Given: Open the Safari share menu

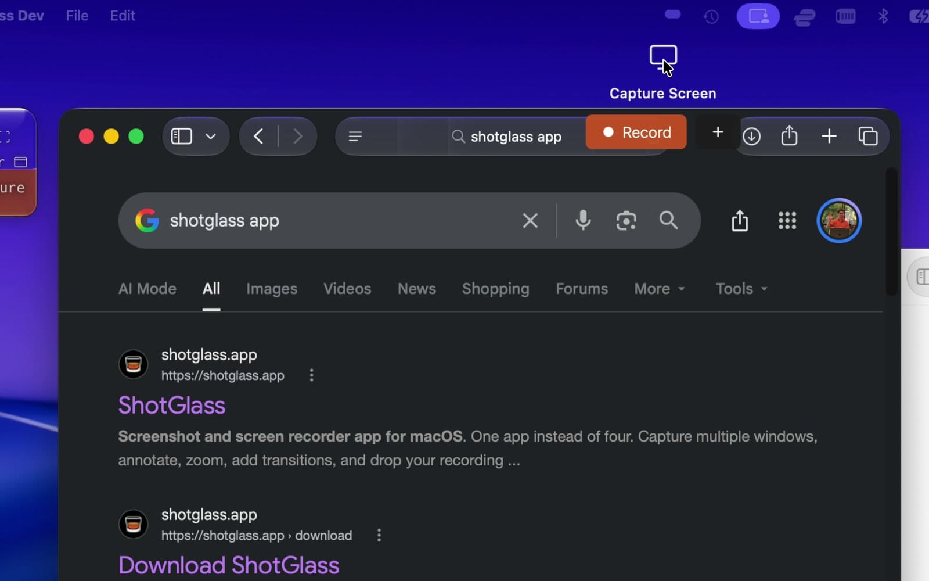Looking at the screenshot, I should tap(789, 136).
